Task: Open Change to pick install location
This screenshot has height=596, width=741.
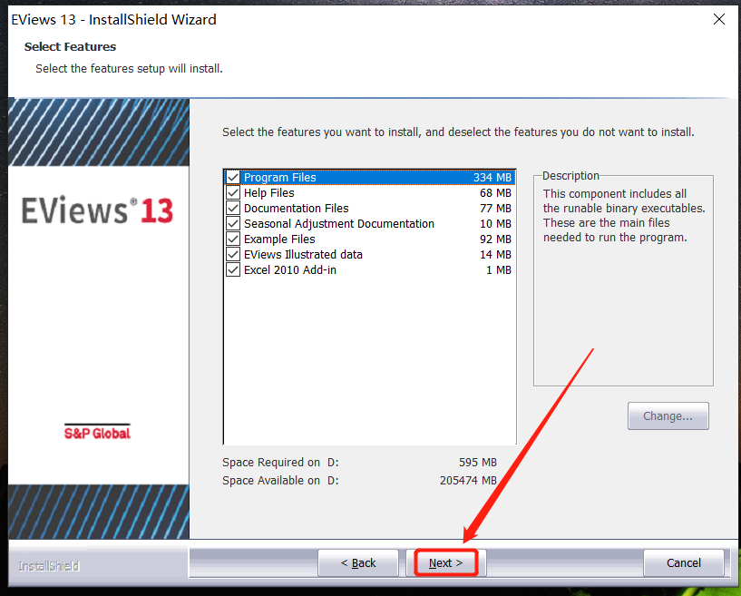Action: (x=668, y=415)
